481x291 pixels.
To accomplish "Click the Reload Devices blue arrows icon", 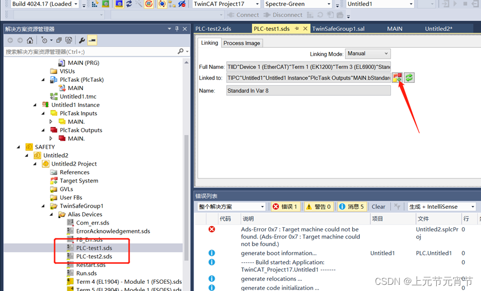I will (129, 4).
